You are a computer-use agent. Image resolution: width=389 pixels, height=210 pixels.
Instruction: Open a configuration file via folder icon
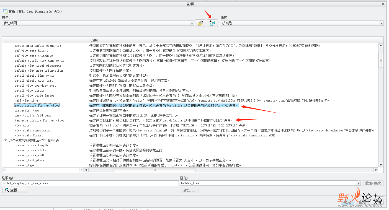pyautogui.click(x=200, y=23)
